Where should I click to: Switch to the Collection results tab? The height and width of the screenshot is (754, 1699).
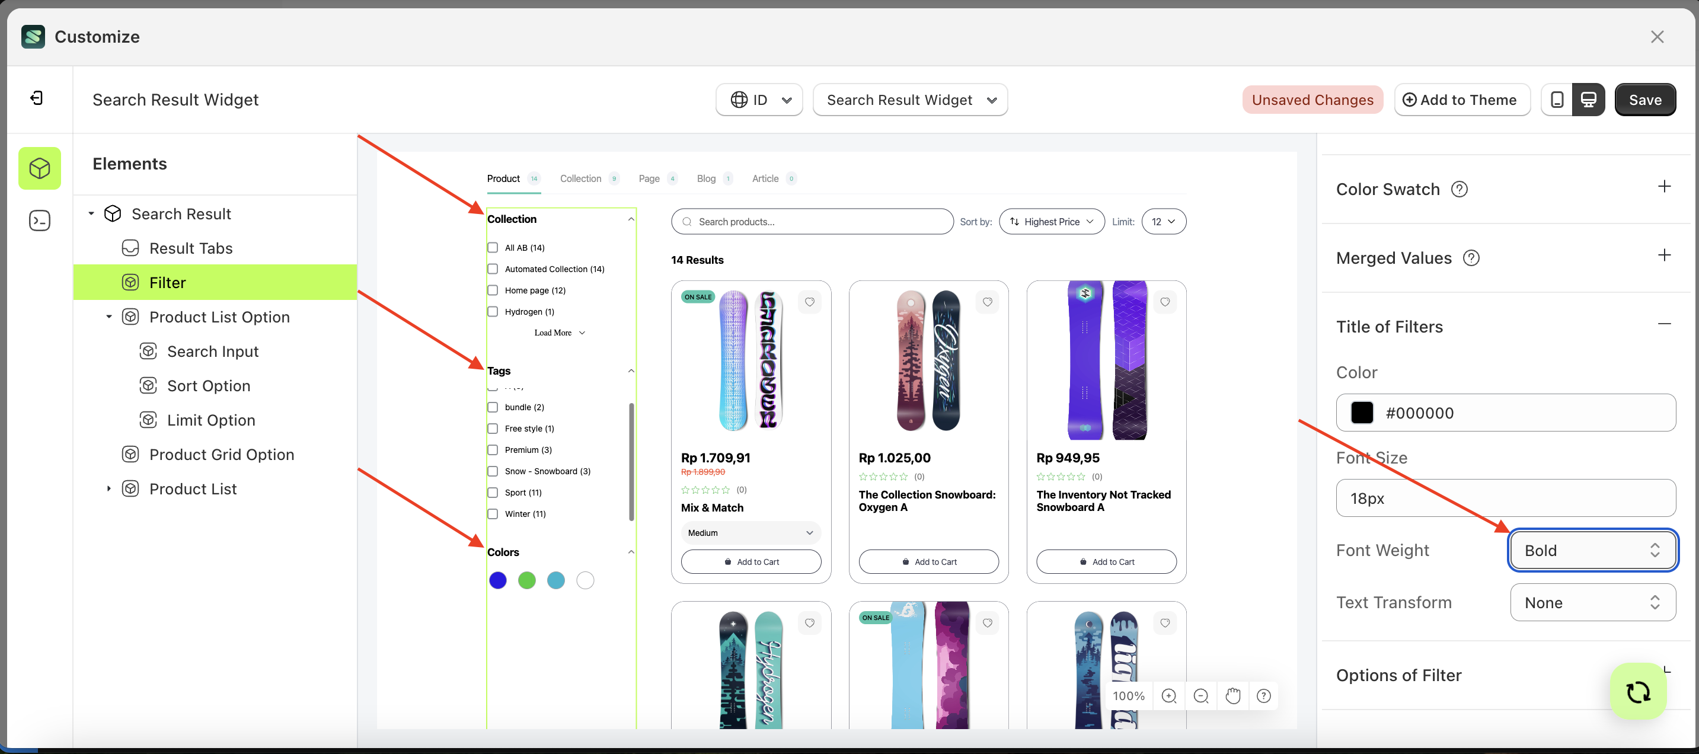coord(581,178)
